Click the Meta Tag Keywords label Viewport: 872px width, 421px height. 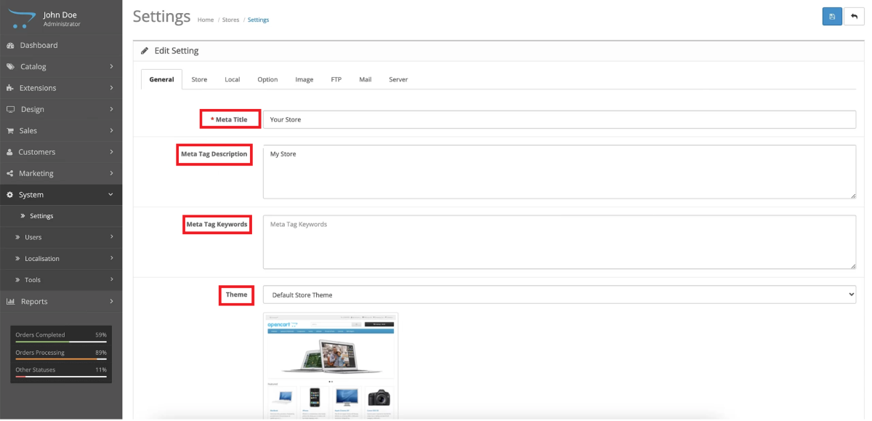click(217, 225)
